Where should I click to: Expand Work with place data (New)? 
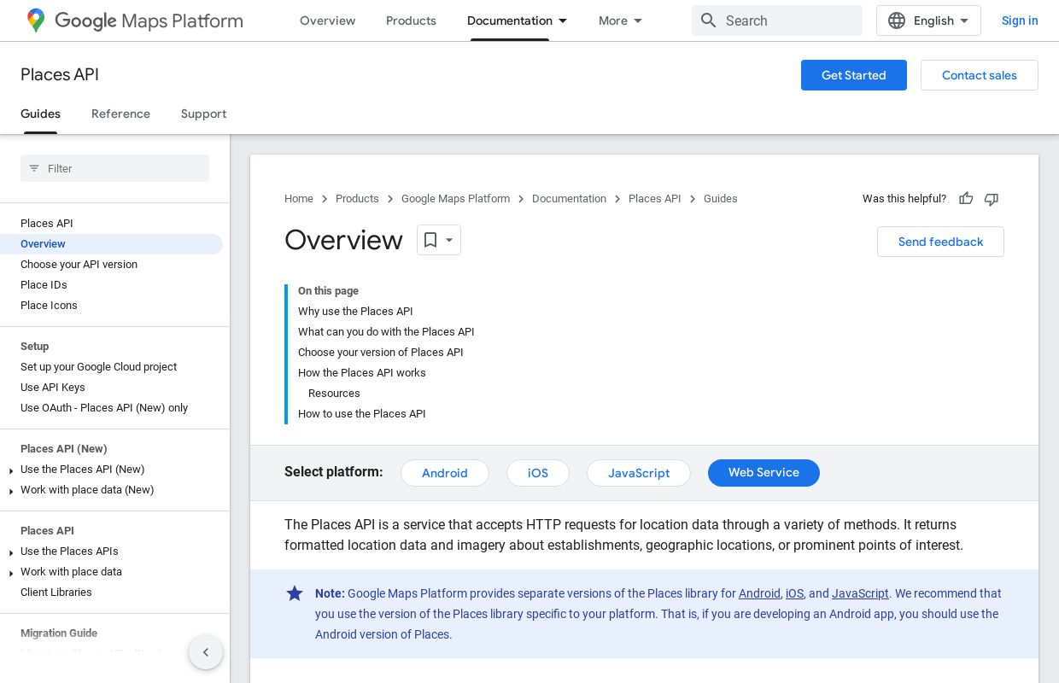click(11, 491)
